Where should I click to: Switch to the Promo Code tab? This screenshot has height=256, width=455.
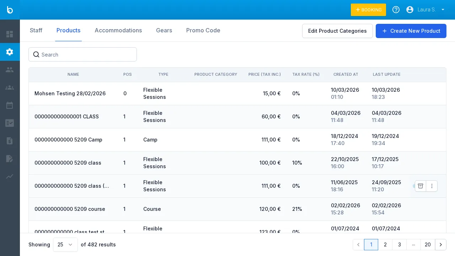[x=203, y=31]
